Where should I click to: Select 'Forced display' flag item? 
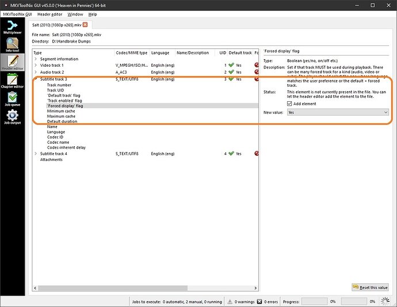point(65,106)
